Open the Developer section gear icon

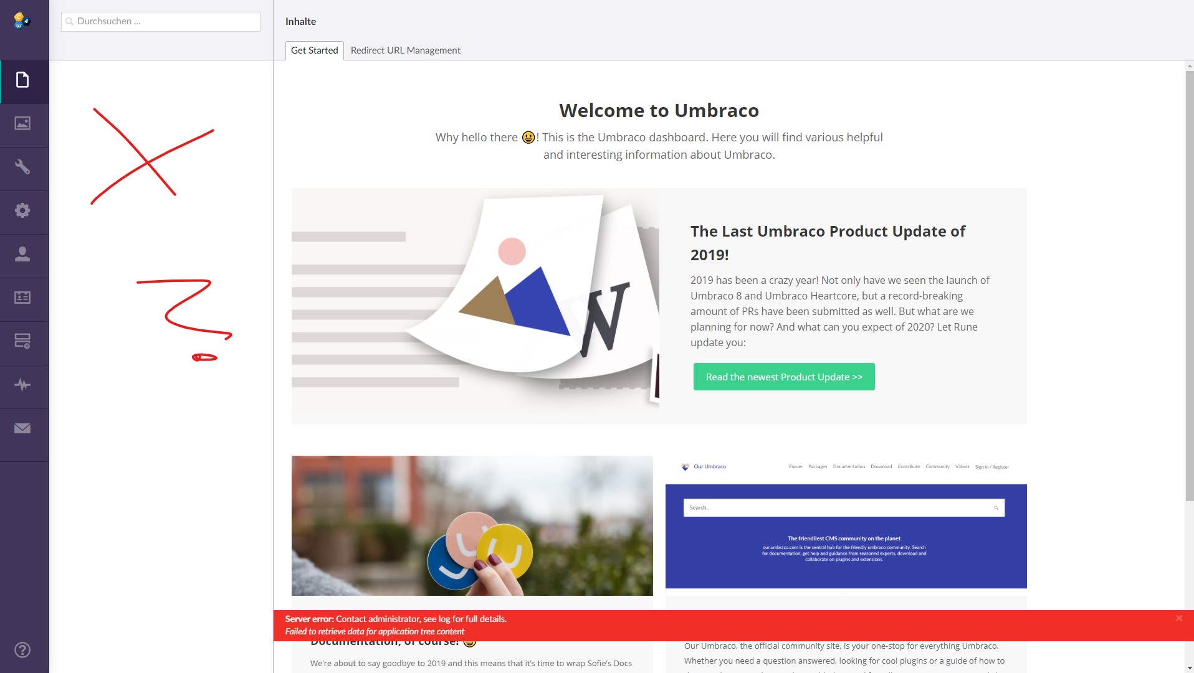tap(22, 210)
